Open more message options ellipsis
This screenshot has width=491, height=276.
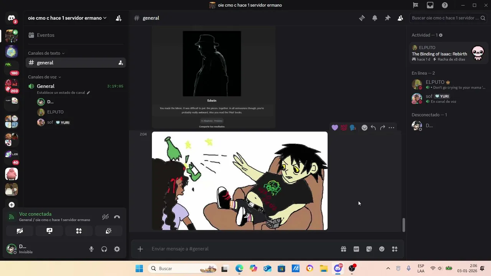tap(391, 128)
